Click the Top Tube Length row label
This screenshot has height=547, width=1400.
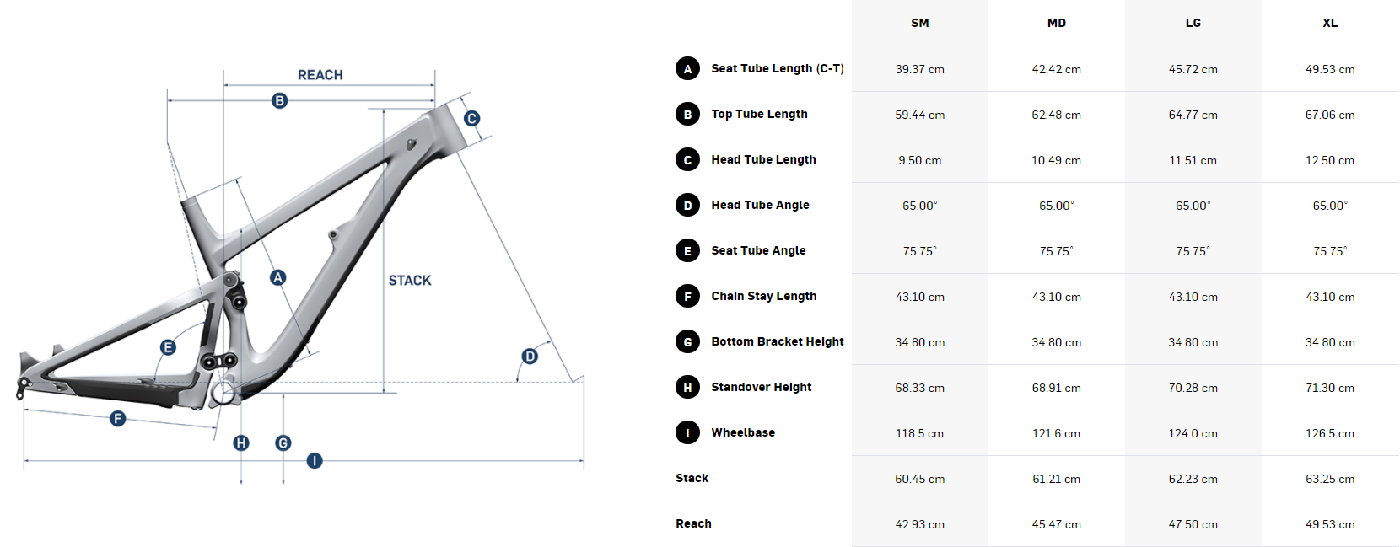pyautogui.click(x=759, y=115)
